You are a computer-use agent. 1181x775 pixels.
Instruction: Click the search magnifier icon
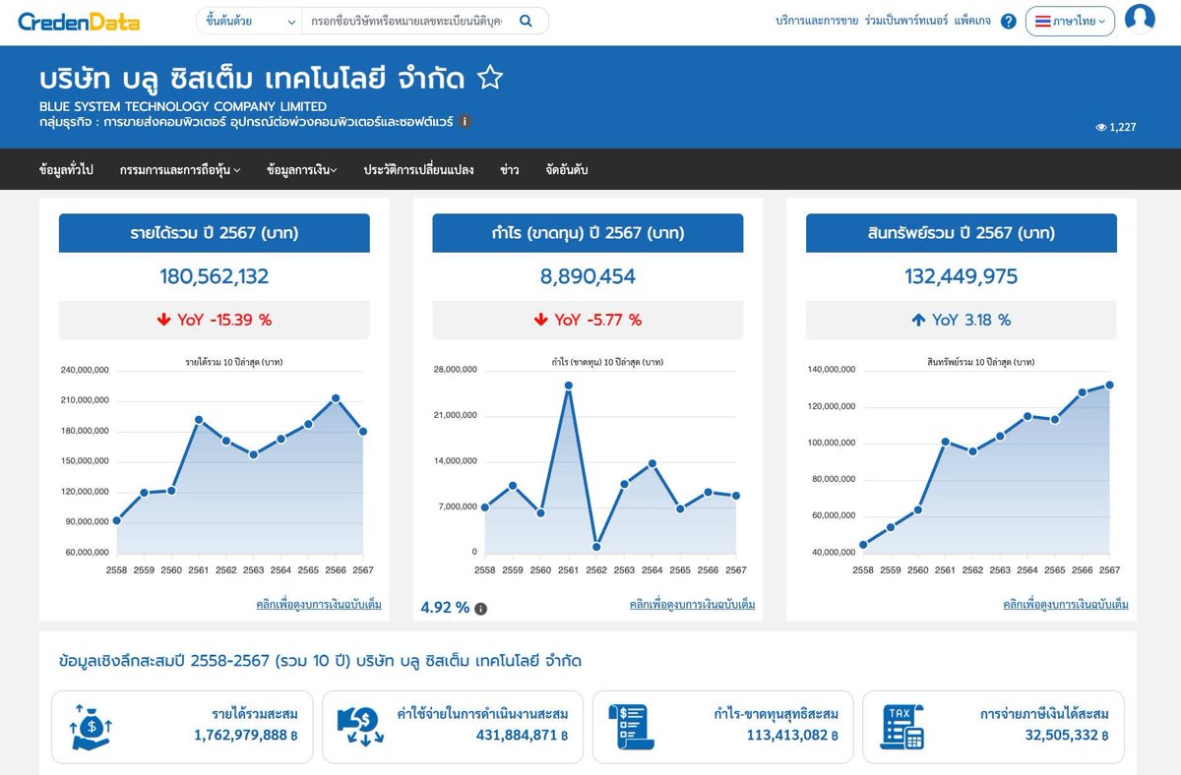[526, 21]
